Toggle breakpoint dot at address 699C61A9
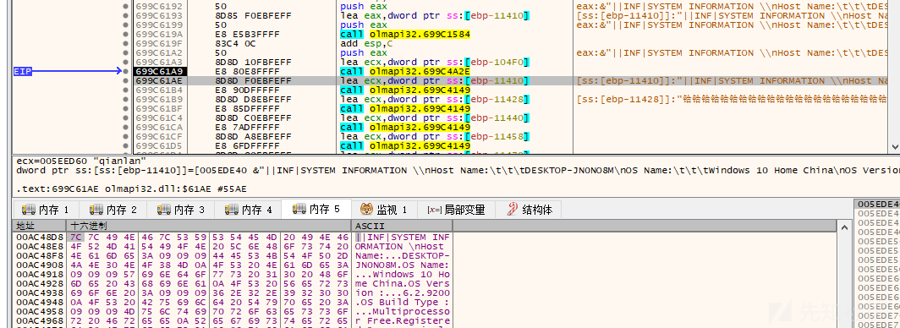Screen dimensions: 900x328 point(126,71)
